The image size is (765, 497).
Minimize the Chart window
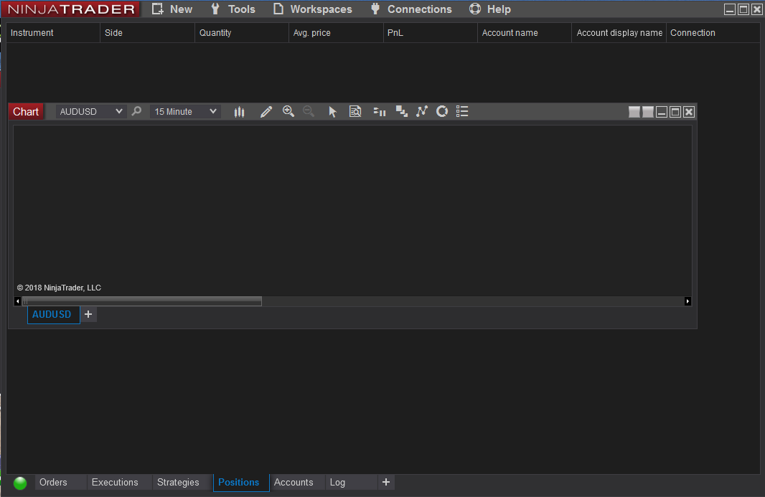(x=662, y=112)
